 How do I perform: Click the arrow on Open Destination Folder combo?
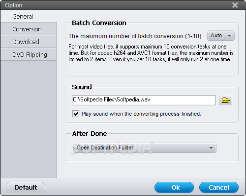coord(211,148)
